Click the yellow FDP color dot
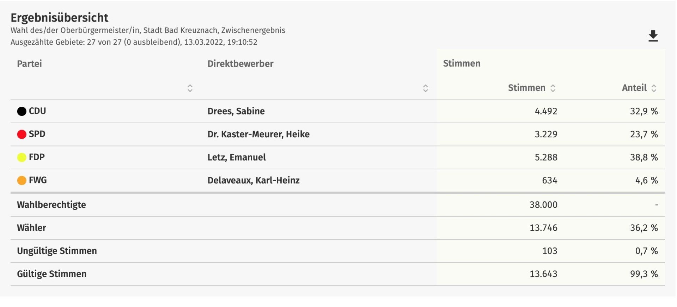677x307 pixels. [x=22, y=157]
